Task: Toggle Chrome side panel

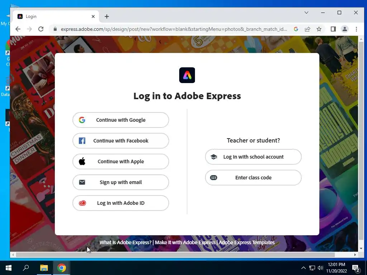Action: (333, 29)
